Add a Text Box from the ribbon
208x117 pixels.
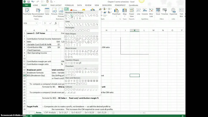[181, 13]
